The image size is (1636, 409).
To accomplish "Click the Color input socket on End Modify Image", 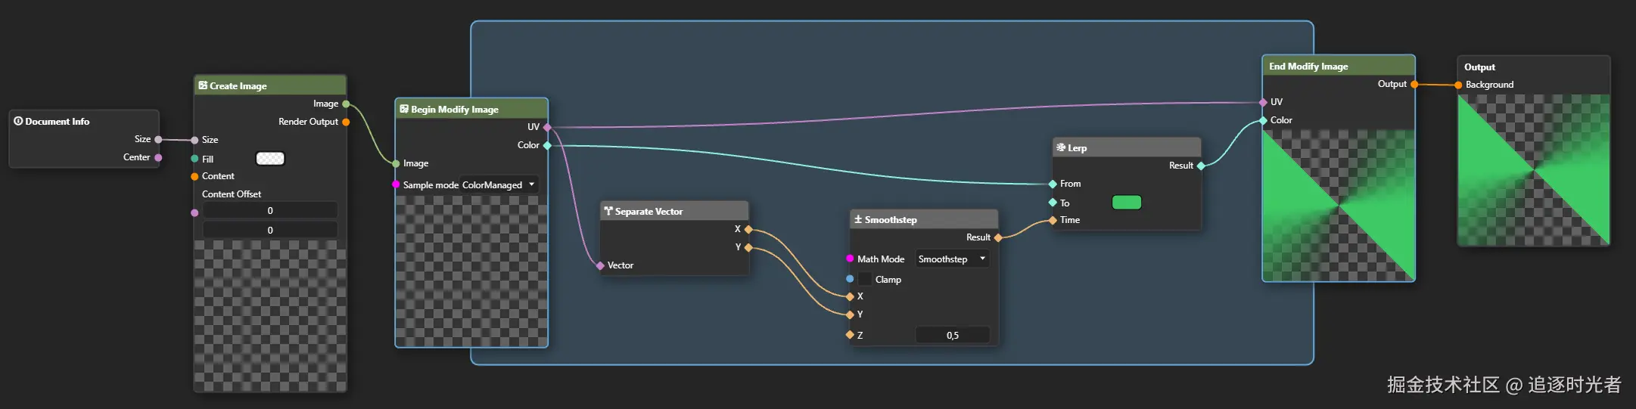I will (x=1263, y=120).
